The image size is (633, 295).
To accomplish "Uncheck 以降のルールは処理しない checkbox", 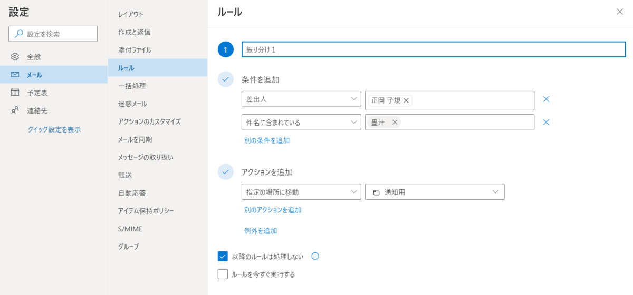I will click(223, 257).
